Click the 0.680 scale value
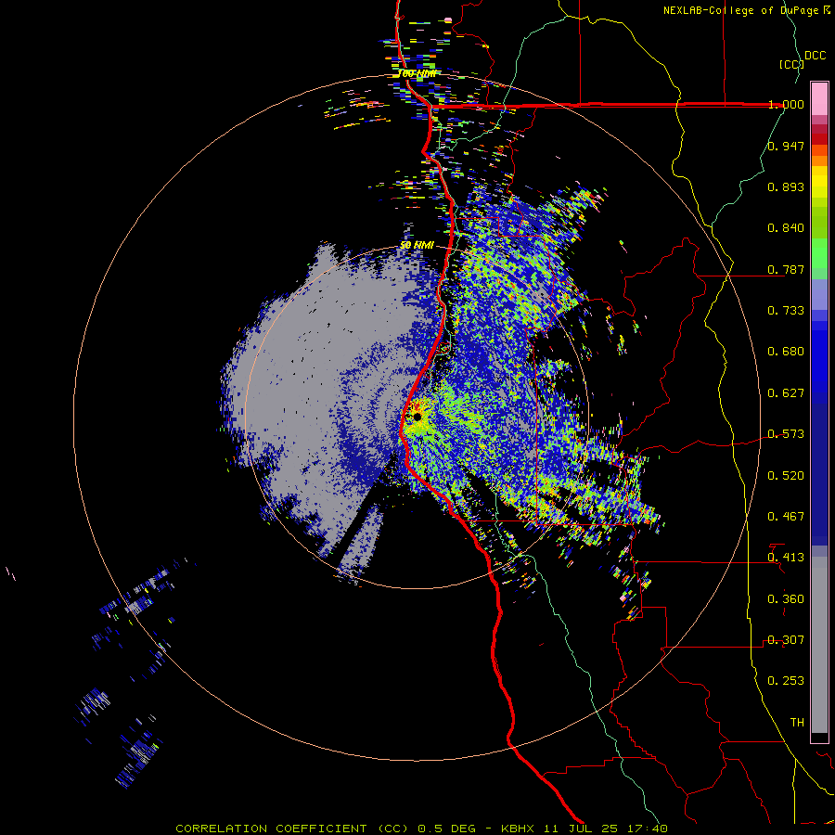The width and height of the screenshot is (835, 835). [x=786, y=352]
